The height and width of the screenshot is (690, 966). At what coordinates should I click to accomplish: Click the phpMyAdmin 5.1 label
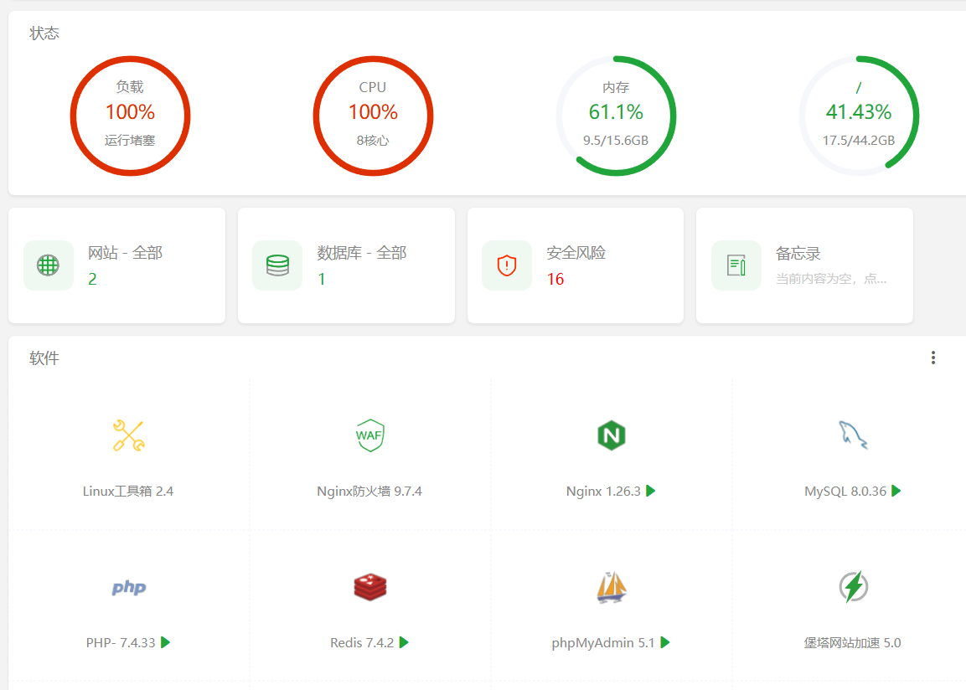tap(603, 642)
